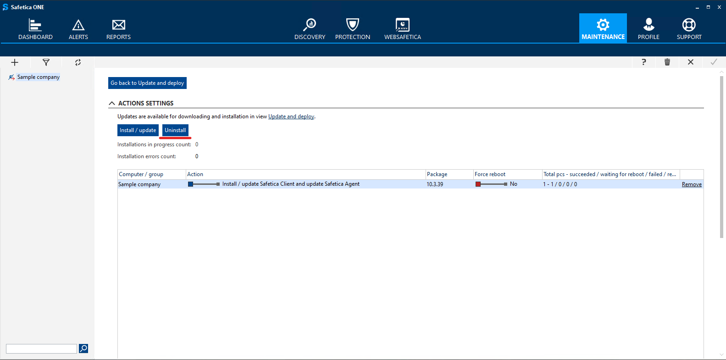Image resolution: width=726 pixels, height=360 pixels.
Task: Click the Safetica ONE logo icon
Action: (6, 7)
